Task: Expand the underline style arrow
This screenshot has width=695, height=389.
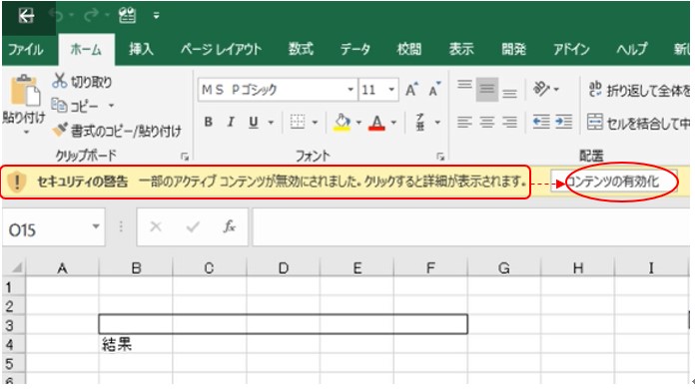Action: (x=271, y=122)
